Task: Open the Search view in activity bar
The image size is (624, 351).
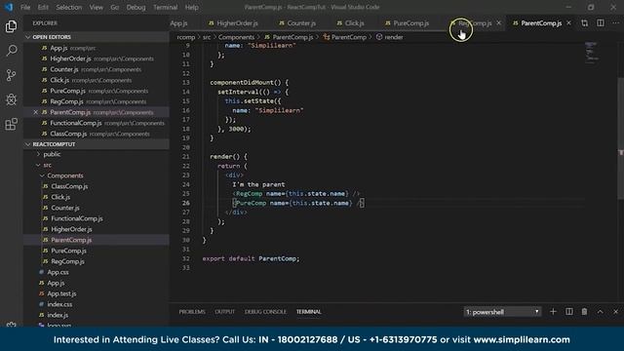Action: [11, 51]
